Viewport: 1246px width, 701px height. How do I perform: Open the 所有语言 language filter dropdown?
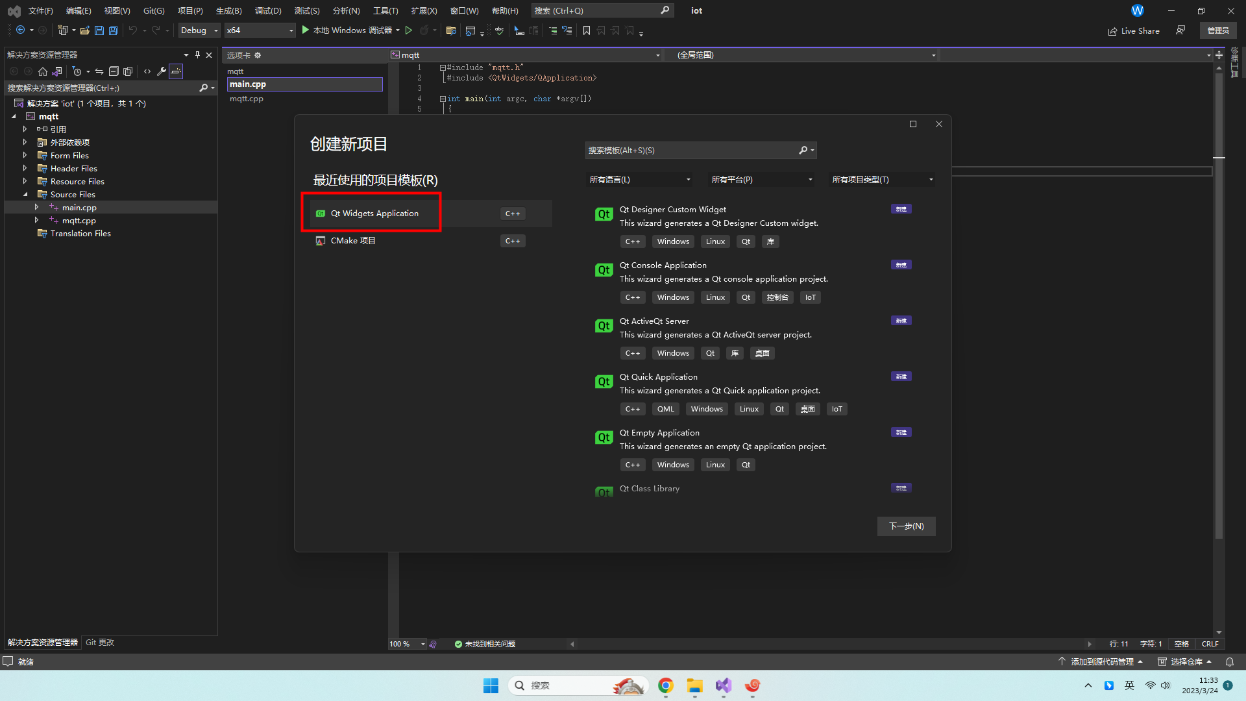tap(639, 180)
